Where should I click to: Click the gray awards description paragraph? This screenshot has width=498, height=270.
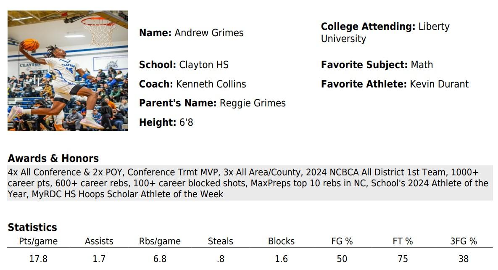click(x=249, y=183)
